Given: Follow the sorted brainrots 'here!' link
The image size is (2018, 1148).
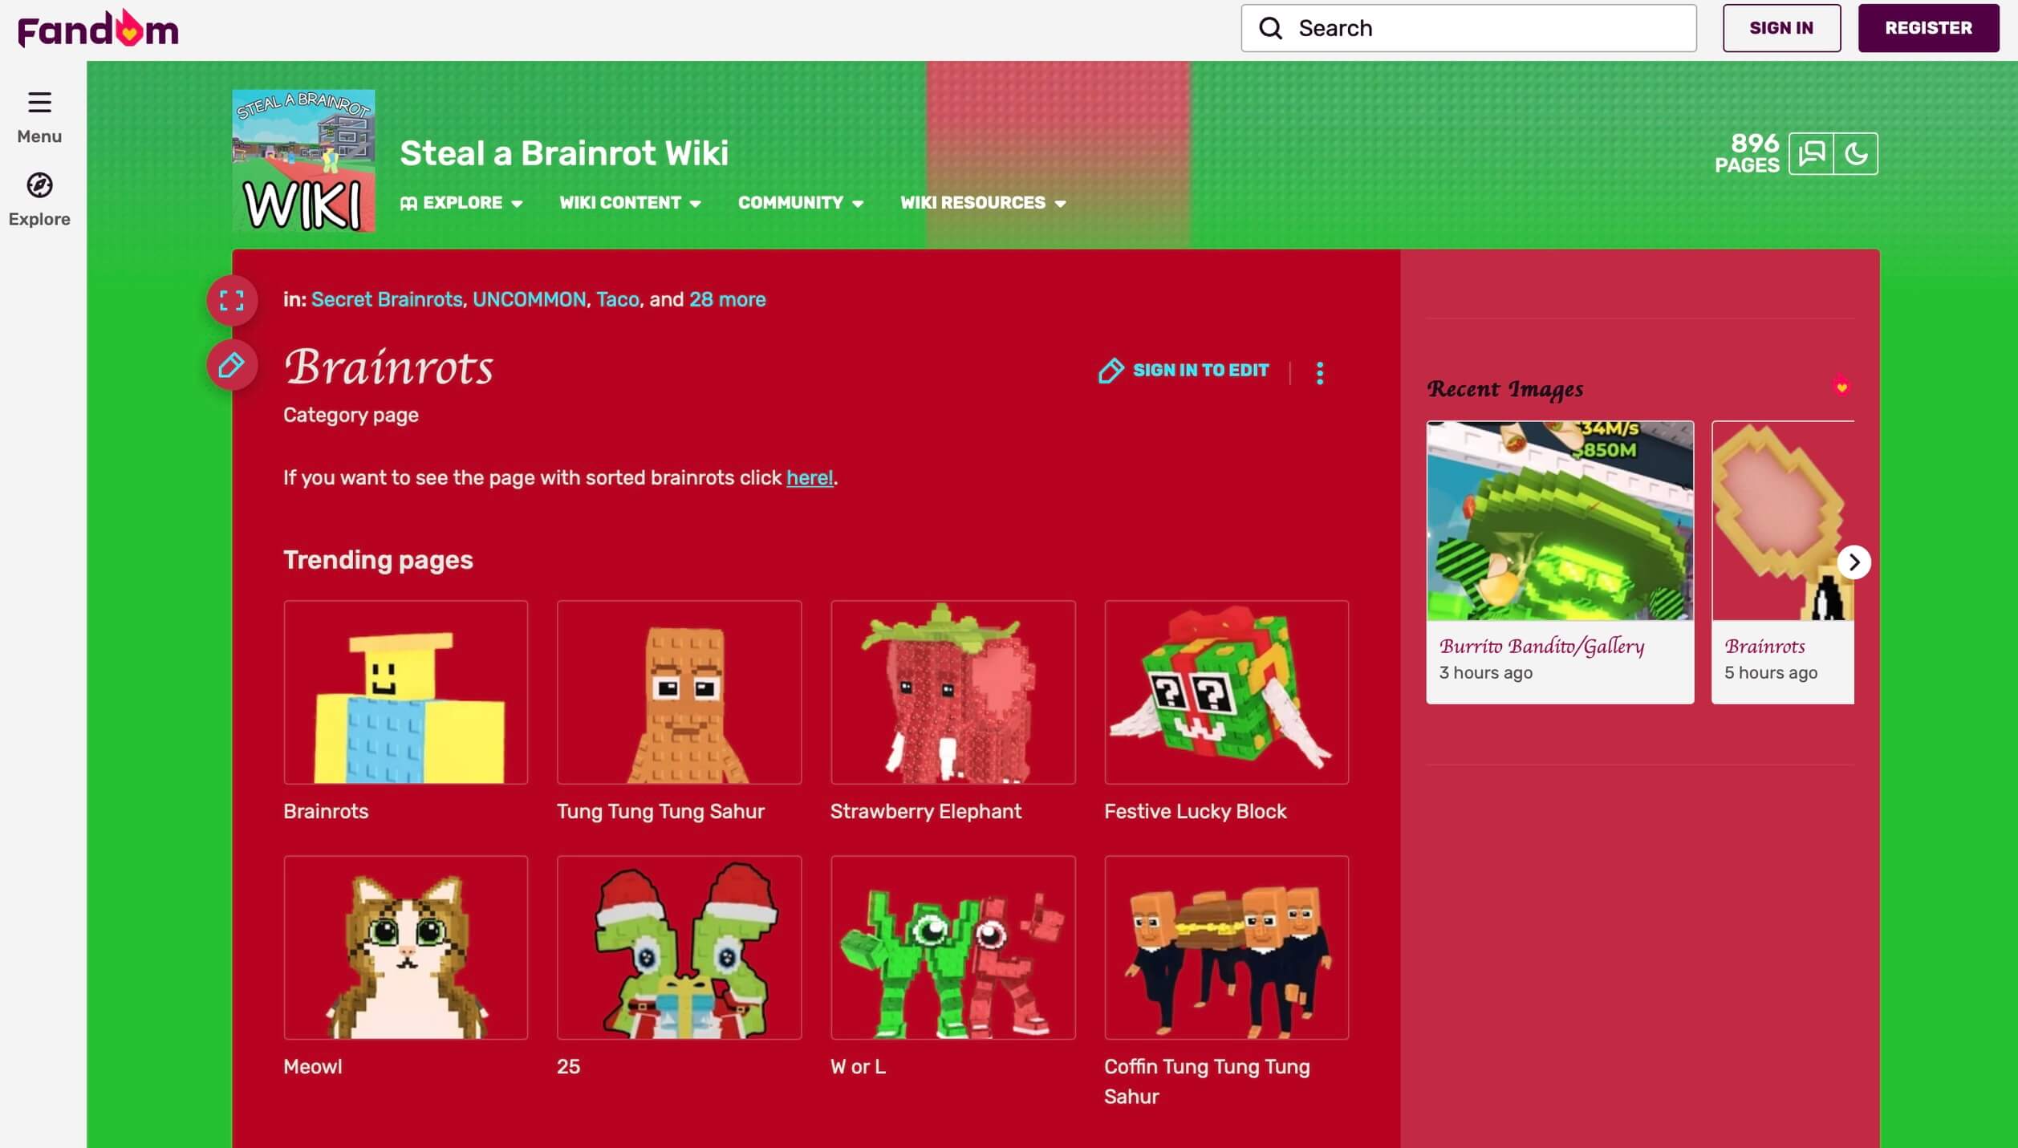Looking at the screenshot, I should (x=809, y=477).
